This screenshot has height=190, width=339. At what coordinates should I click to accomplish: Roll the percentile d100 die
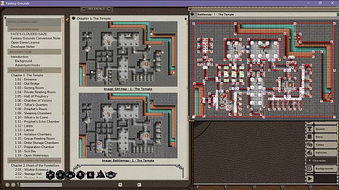pyautogui.click(x=111, y=175)
